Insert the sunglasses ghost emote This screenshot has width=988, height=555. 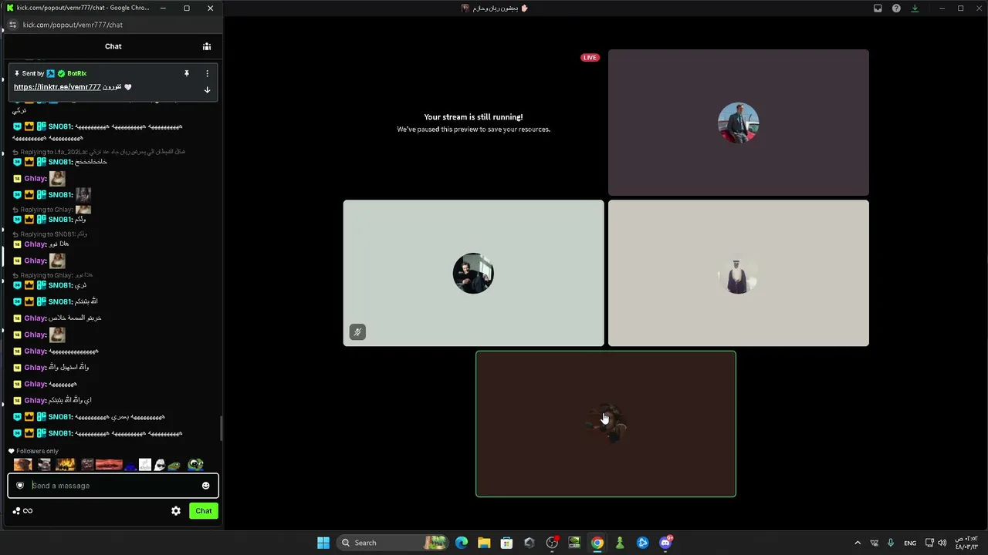pyautogui.click(x=160, y=465)
